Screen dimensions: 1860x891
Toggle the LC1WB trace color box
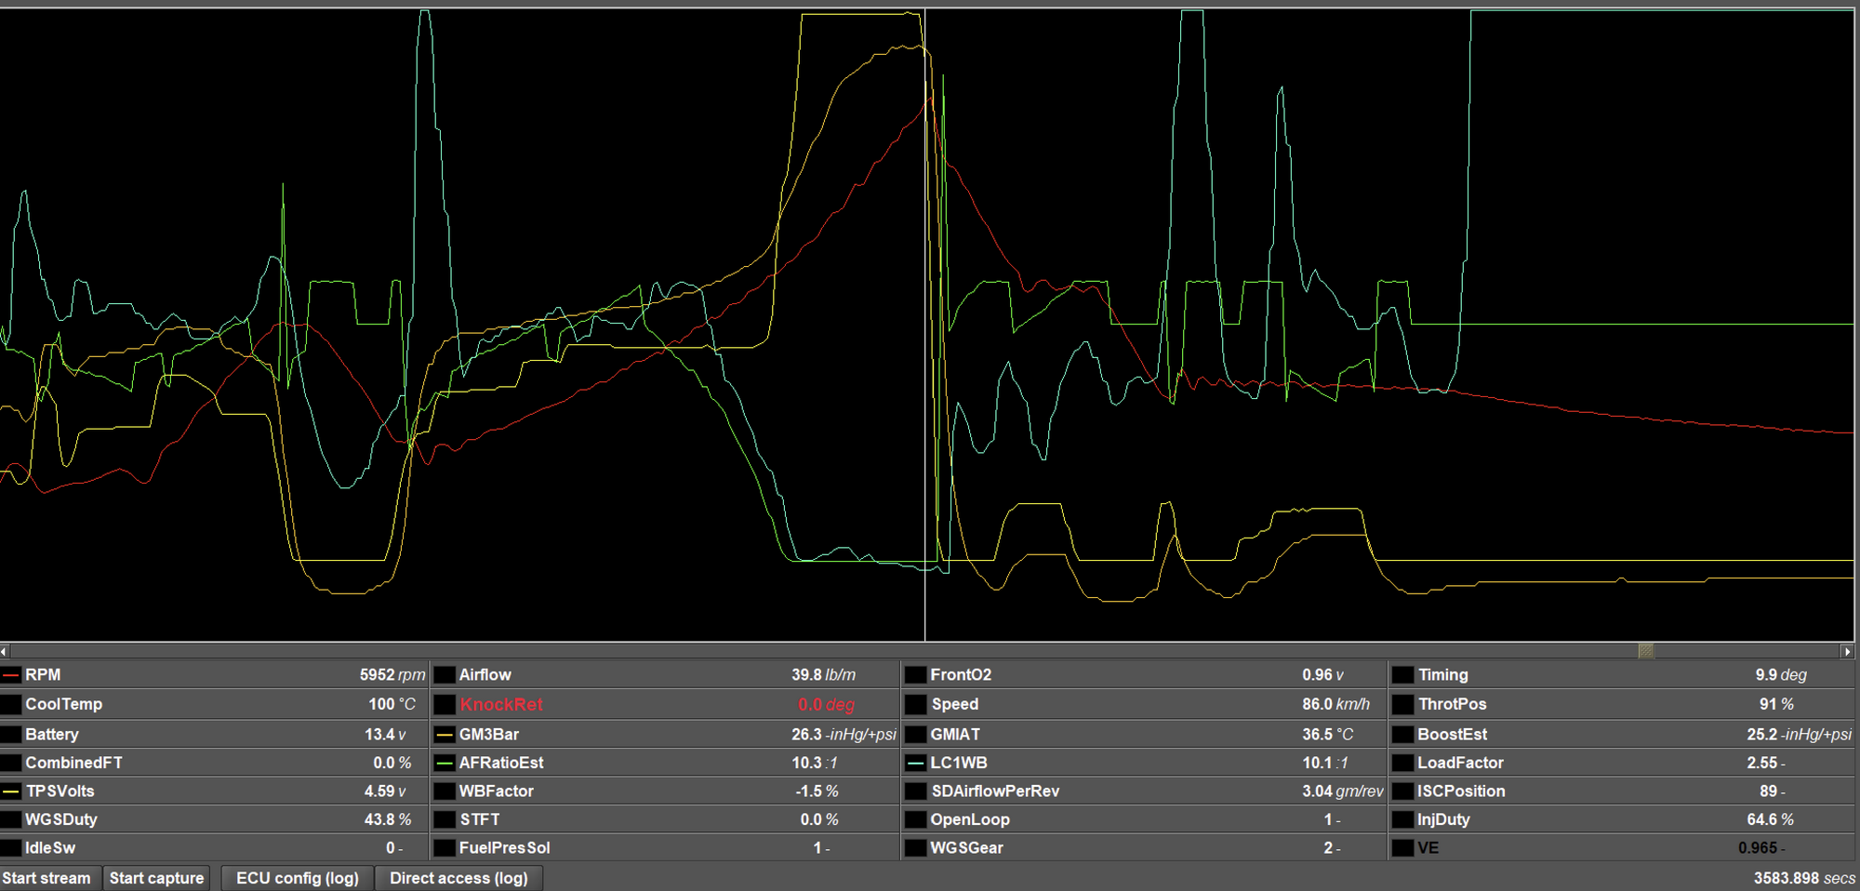click(916, 763)
